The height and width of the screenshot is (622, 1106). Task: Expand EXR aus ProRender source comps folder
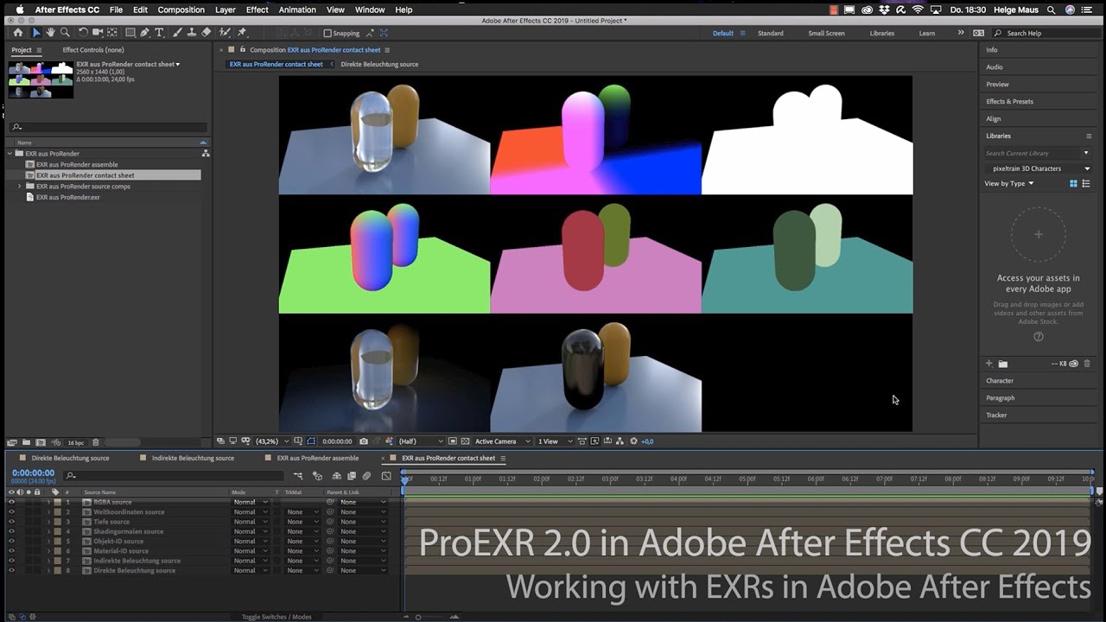click(19, 187)
